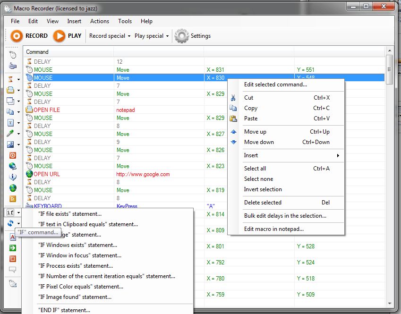This screenshot has width=401, height=314.
Task: Click the blue info message icon
Action: pos(13,177)
